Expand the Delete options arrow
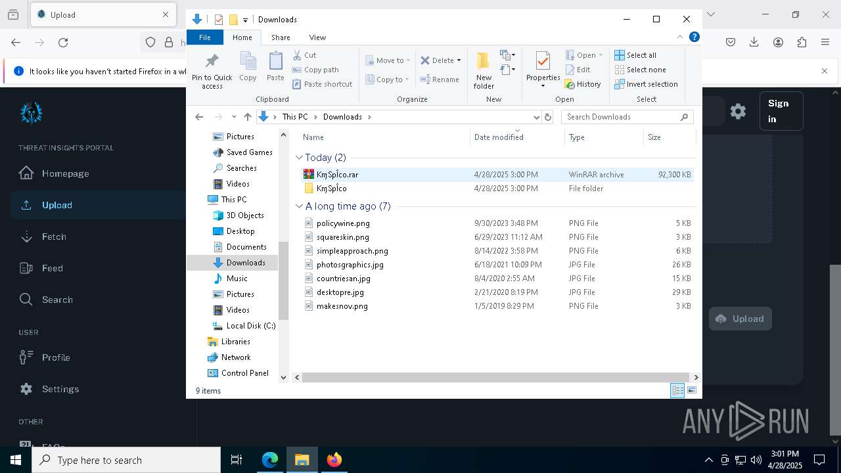 [459, 60]
